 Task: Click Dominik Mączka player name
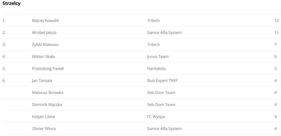point(47,105)
